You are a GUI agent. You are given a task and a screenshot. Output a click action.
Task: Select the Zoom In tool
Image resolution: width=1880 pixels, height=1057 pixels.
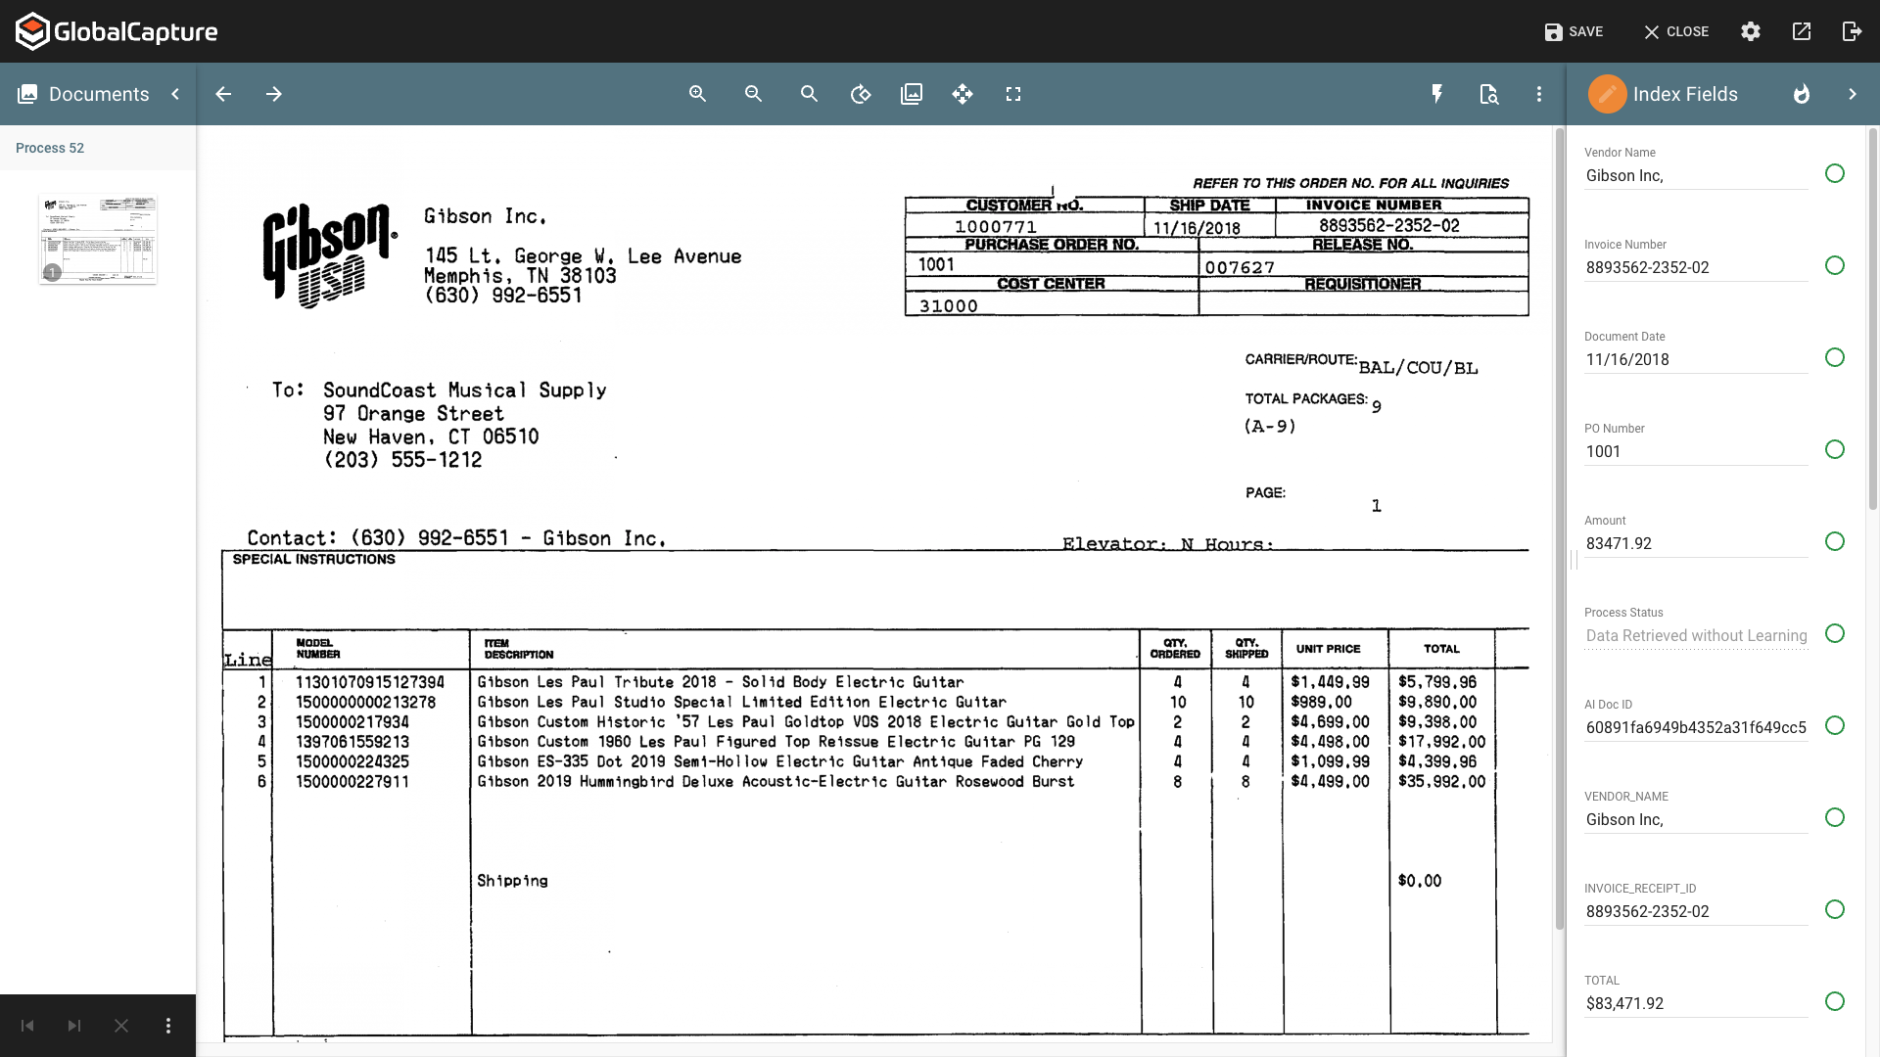[x=697, y=94]
